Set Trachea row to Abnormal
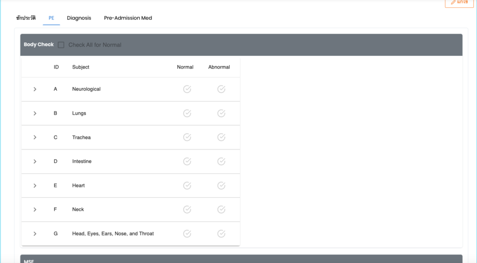The width and height of the screenshot is (477, 263). pyautogui.click(x=221, y=137)
